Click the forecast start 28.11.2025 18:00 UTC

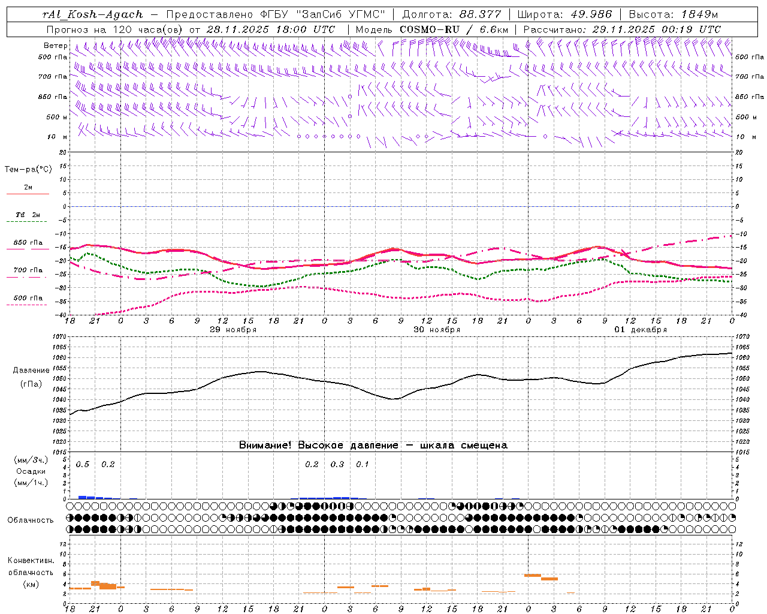(270, 29)
